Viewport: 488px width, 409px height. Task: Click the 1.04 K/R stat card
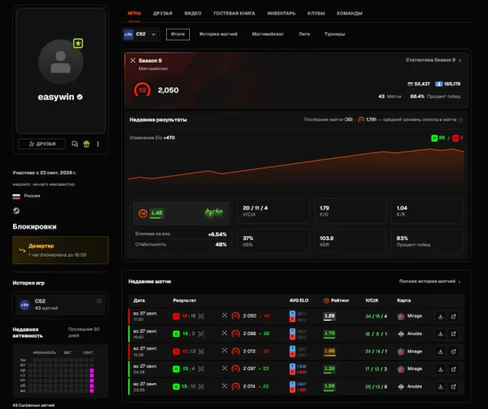coord(427,211)
